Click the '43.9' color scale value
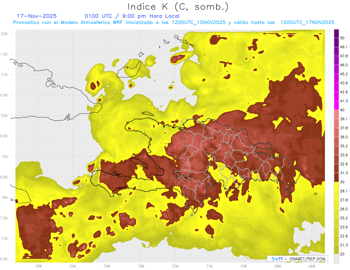The width and height of the screenshot is (350, 270). click(x=344, y=83)
